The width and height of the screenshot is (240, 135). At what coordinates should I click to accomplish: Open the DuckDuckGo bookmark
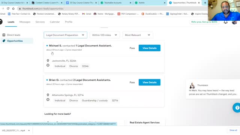153,14
